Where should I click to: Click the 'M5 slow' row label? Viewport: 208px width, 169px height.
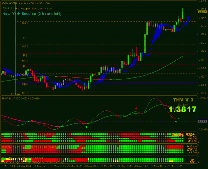(192, 139)
